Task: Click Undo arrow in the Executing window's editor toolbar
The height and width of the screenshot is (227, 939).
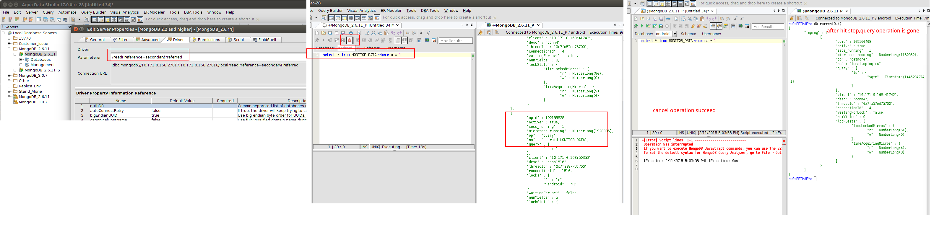Action: [x=393, y=33]
